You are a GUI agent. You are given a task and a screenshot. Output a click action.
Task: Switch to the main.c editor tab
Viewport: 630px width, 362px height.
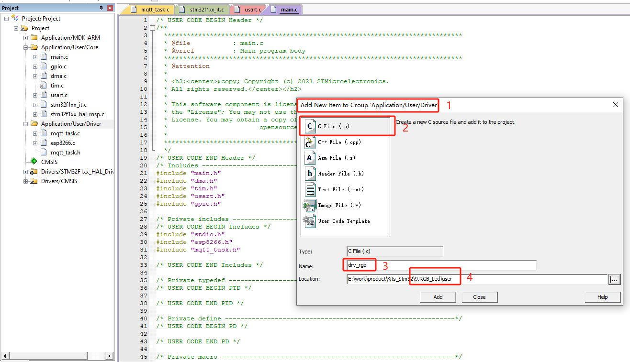pyautogui.click(x=284, y=10)
